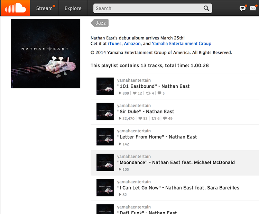Viewport: 259px width, 214px height.
Task: Click the "This playlist contains 13 tracks" text
Action: [150, 65]
